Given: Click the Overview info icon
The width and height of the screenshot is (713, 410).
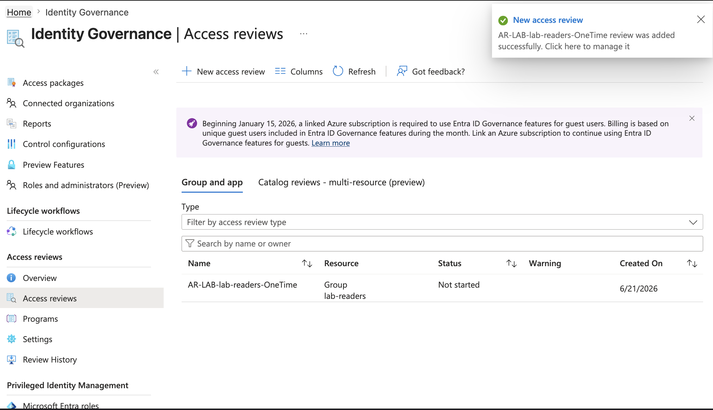Looking at the screenshot, I should point(12,278).
